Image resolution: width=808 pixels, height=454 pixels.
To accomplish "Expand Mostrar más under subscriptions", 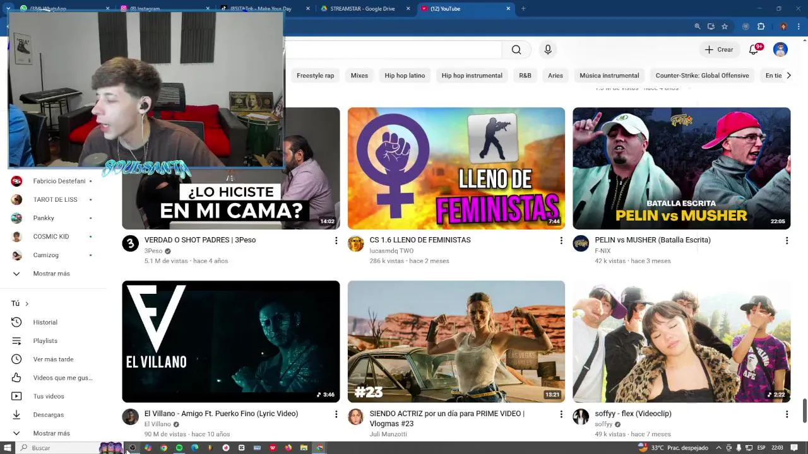I will click(53, 274).
